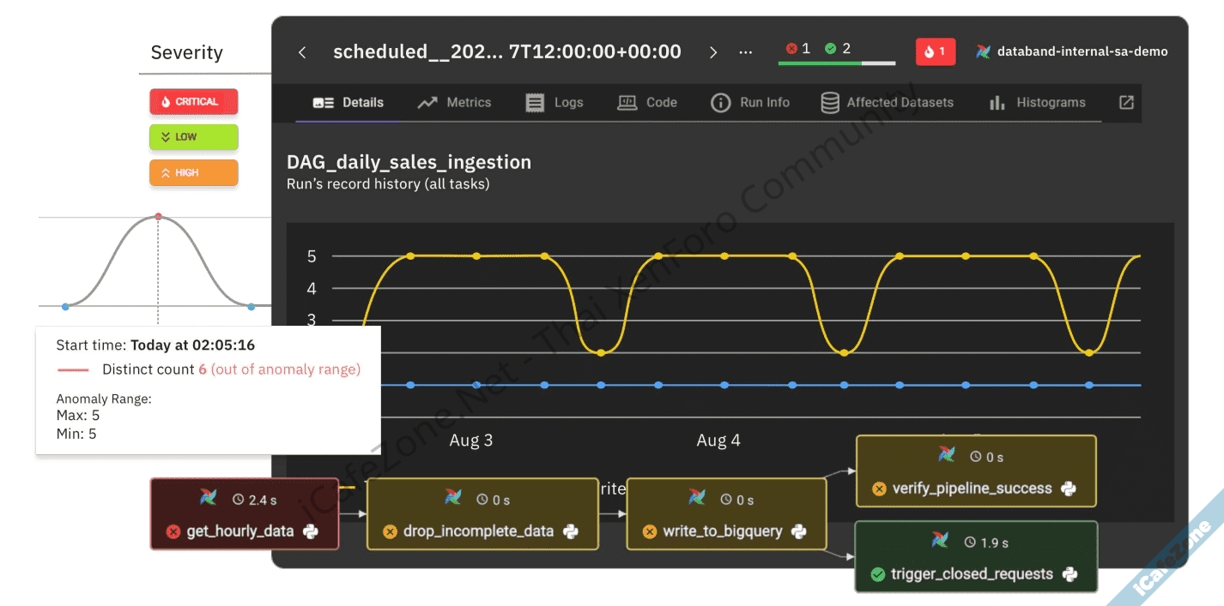
Task: Click the failed get_hourly_data task node
Action: [244, 514]
